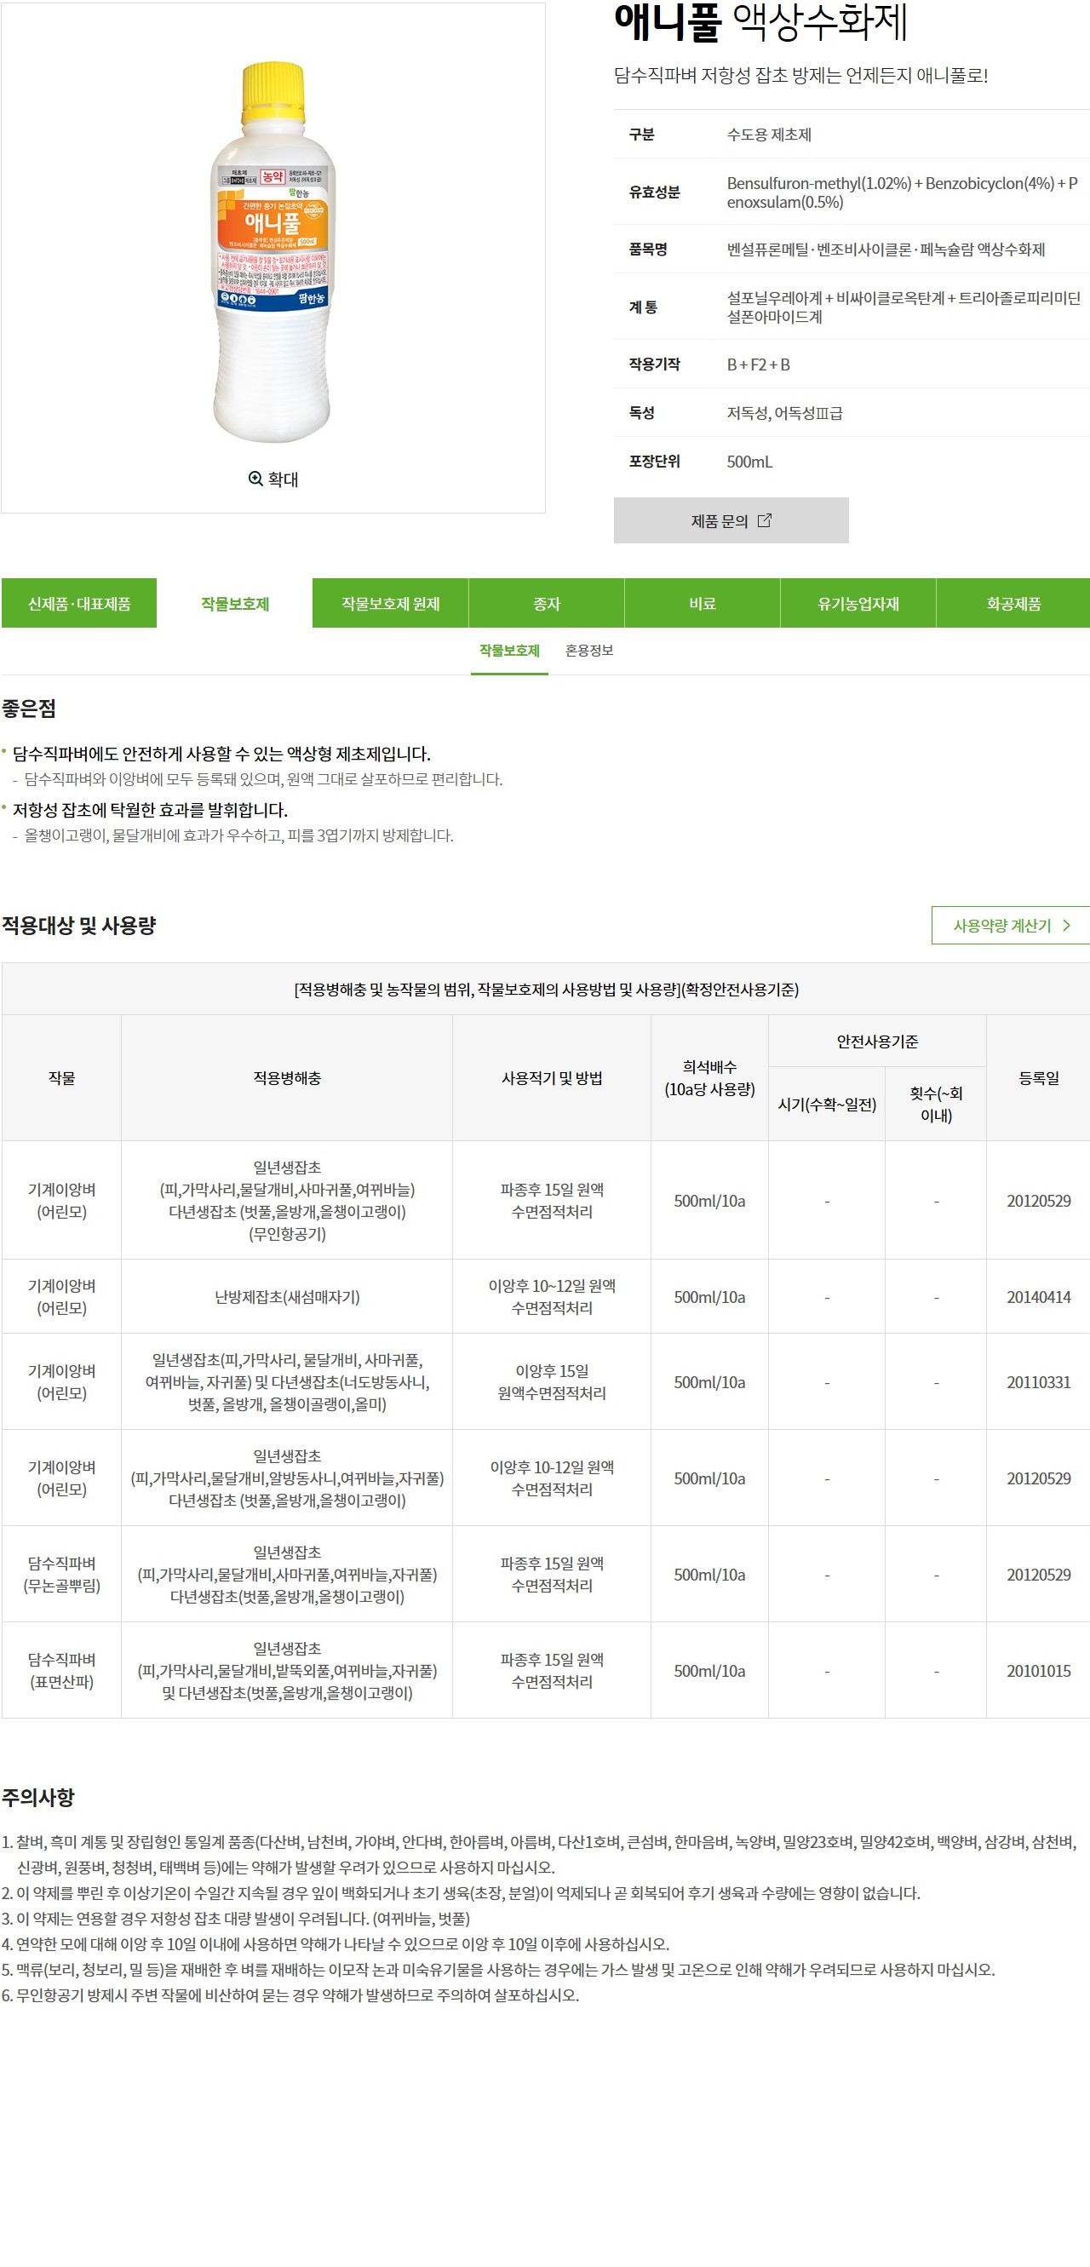Switch to the 작물보호제 원제 tab
Viewport: 1090px width, 2267px height.
(391, 603)
